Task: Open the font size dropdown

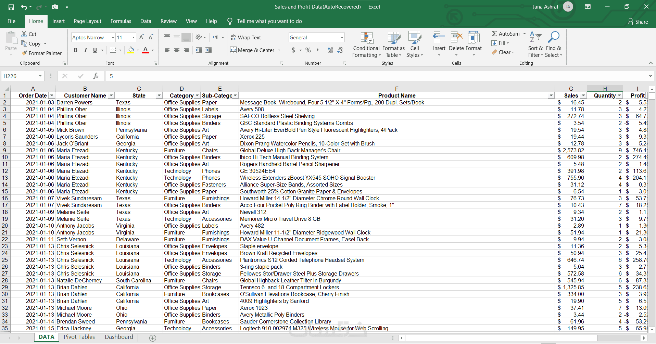Action: pyautogui.click(x=134, y=38)
